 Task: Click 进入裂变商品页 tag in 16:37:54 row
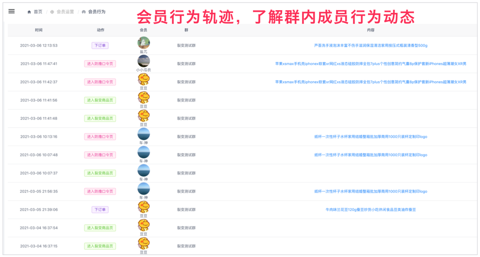(100, 228)
